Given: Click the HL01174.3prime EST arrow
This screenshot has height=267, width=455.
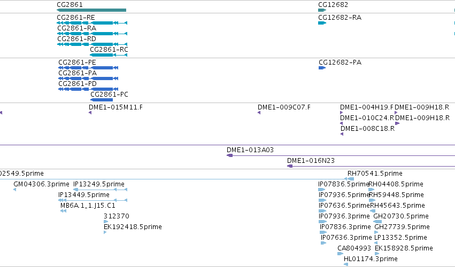Looking at the screenshot, I should 345,264.
